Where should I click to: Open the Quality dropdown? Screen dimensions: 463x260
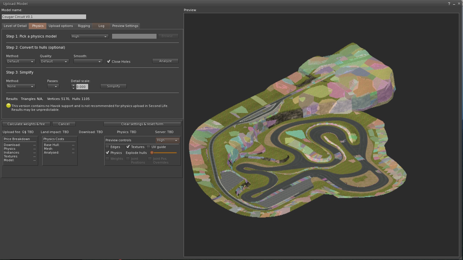[54, 61]
